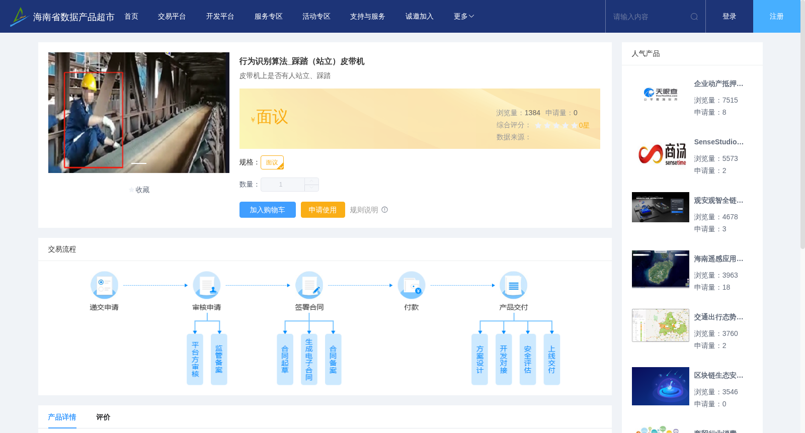
Task: Click the 递交申请 step icon
Action: 104,285
